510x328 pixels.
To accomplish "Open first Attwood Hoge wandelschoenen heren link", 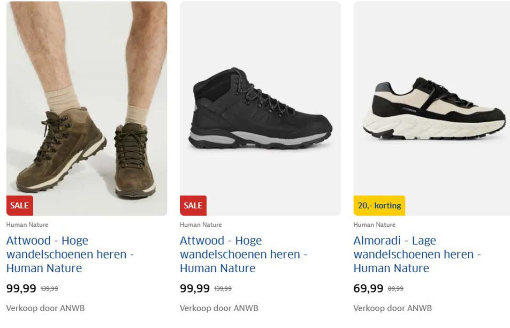I will tap(70, 254).
